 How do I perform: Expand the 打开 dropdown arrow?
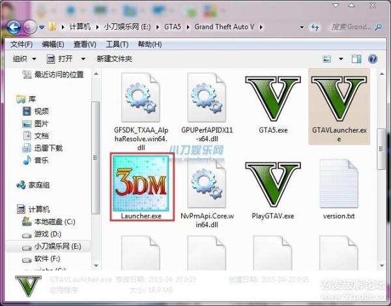(x=83, y=59)
